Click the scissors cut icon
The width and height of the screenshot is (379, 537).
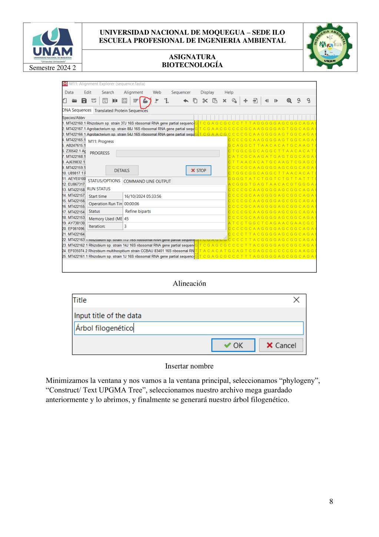point(205,101)
